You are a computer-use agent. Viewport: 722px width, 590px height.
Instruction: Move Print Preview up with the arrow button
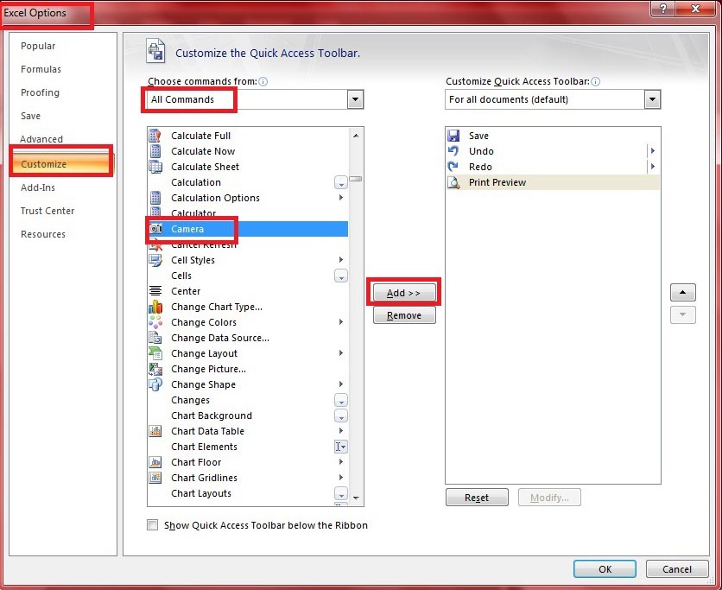(x=682, y=292)
